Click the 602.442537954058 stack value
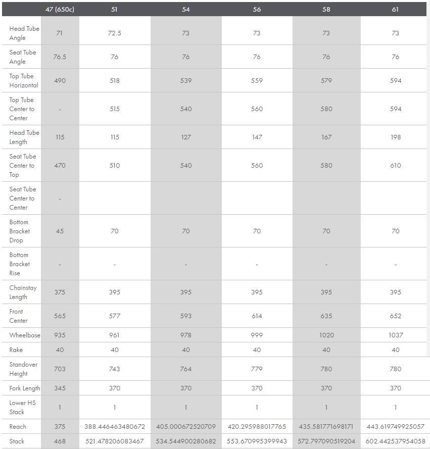 395,441
